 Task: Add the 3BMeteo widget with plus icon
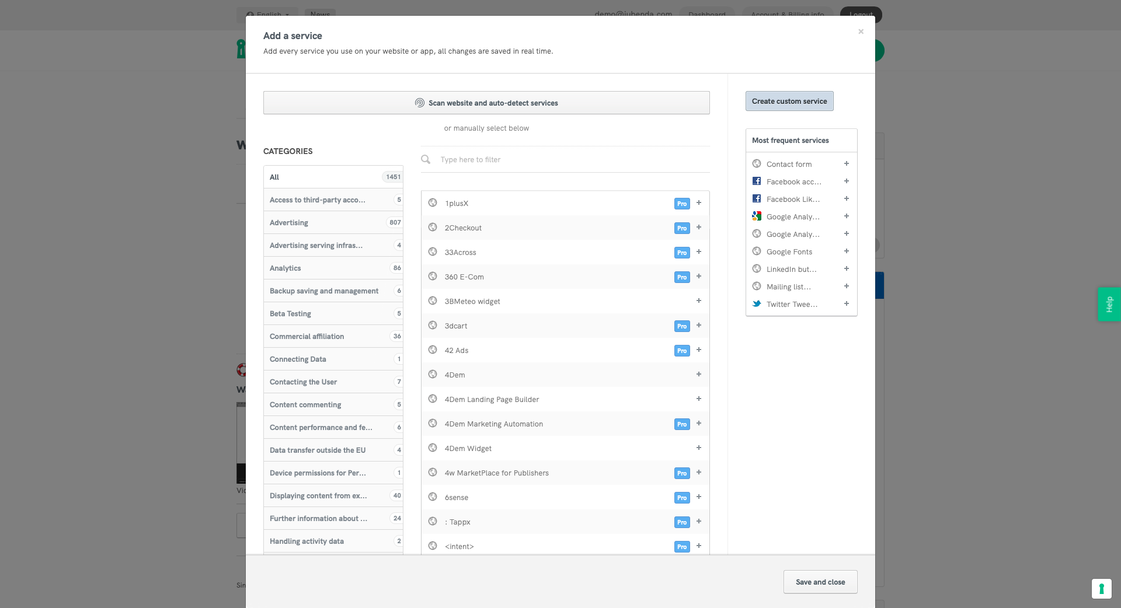tap(698, 300)
